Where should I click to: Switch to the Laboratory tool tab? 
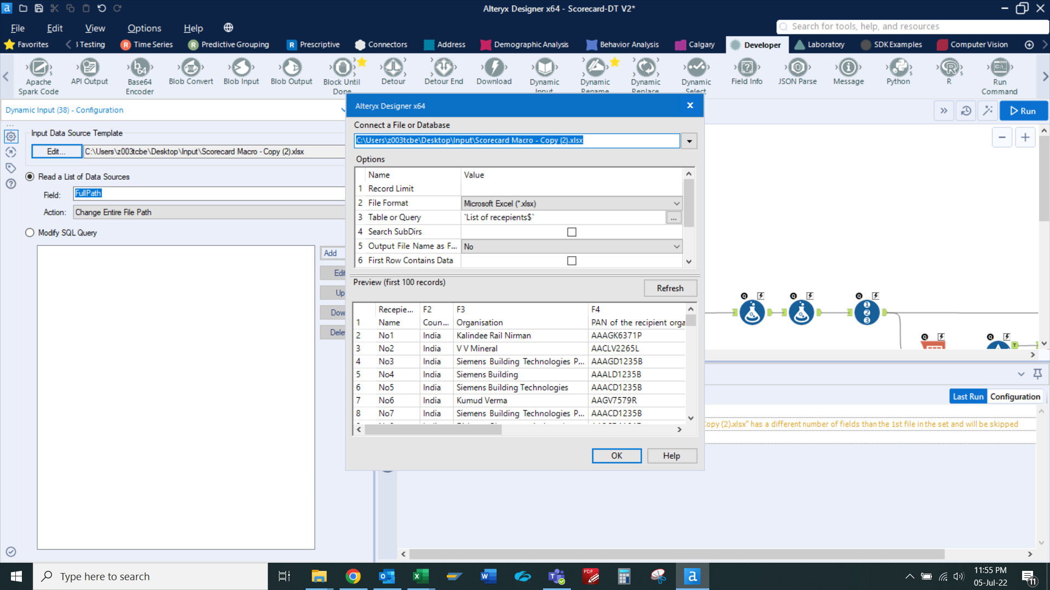point(819,45)
